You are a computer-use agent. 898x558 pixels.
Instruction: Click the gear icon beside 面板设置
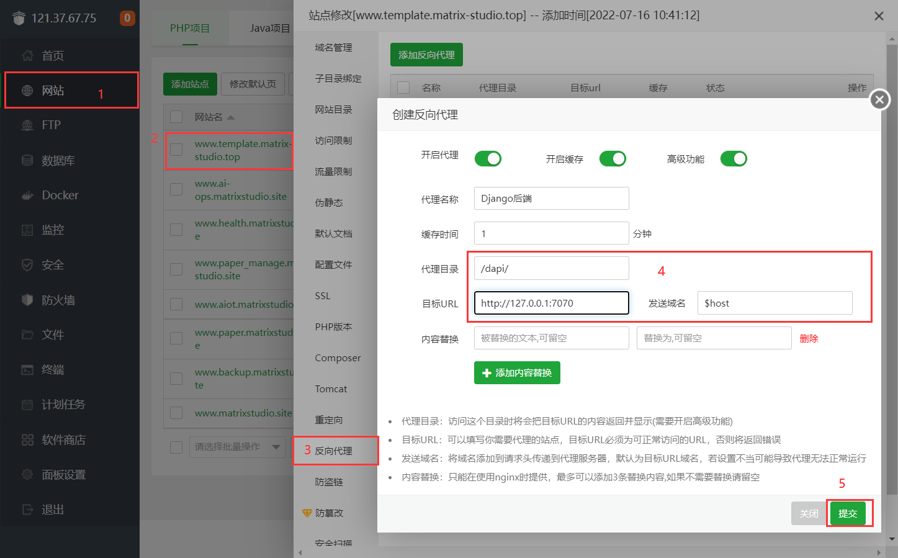27,474
